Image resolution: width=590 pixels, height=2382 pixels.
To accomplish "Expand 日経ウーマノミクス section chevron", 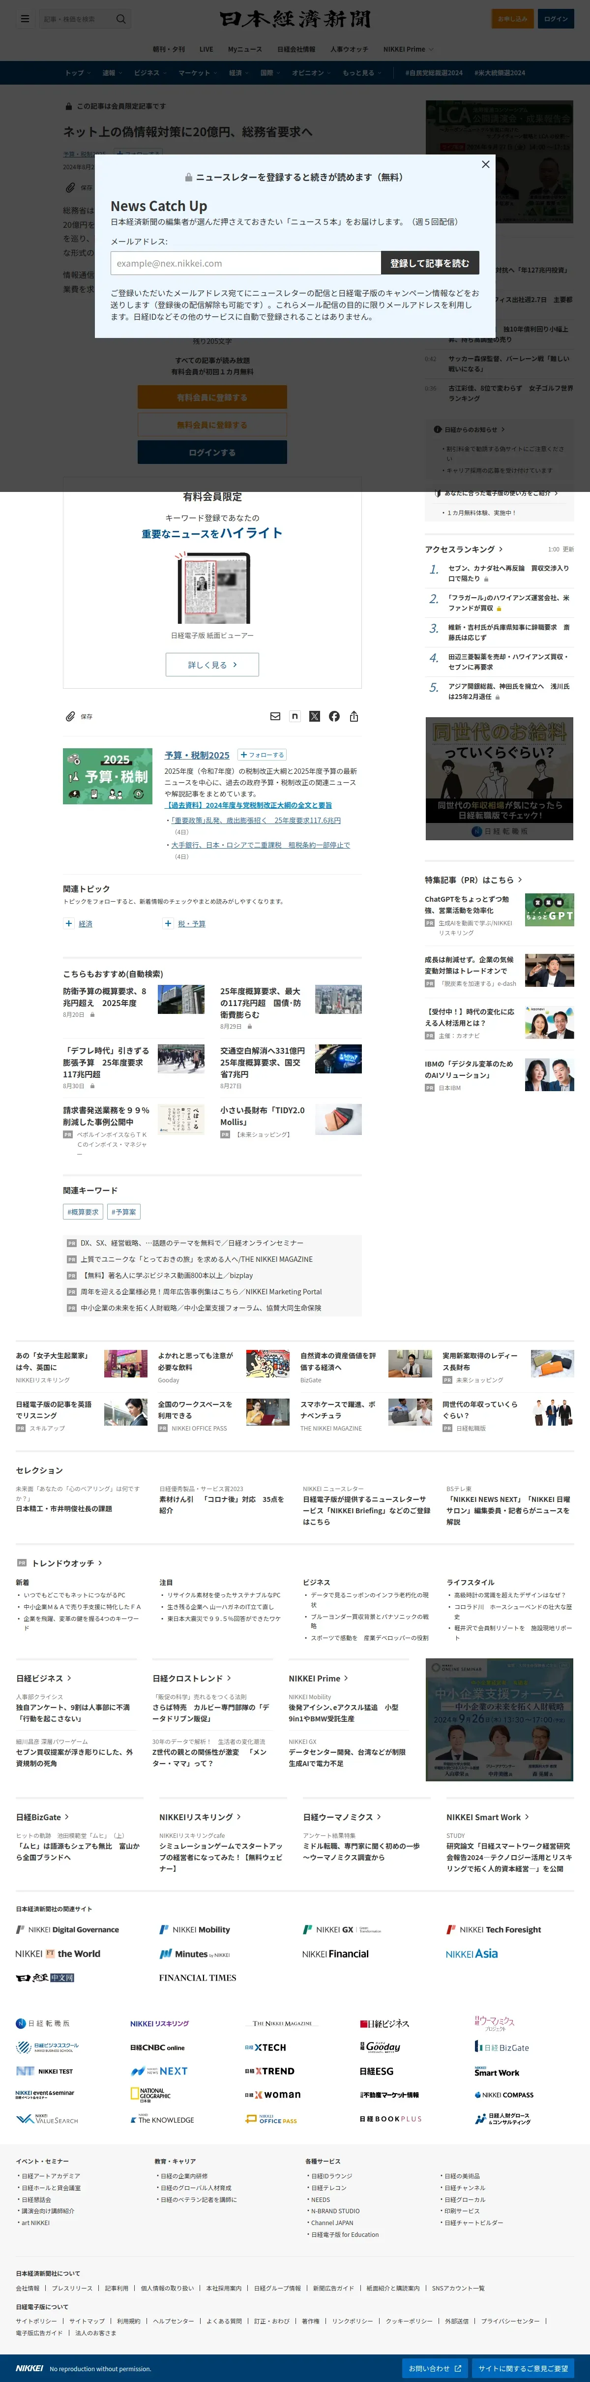I will pos(342,1817).
